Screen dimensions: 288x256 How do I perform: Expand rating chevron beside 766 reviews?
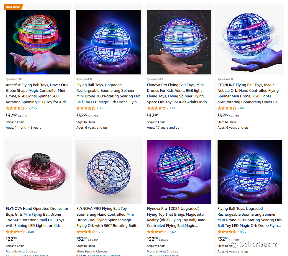click(x=97, y=232)
